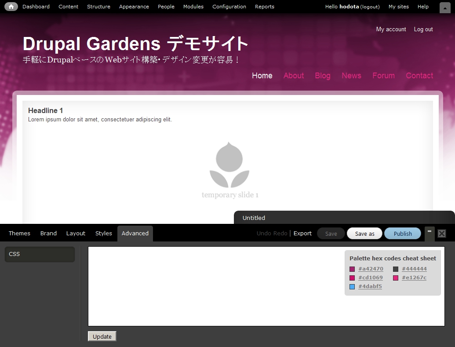Publish the theme
The width and height of the screenshot is (455, 347).
tap(403, 234)
